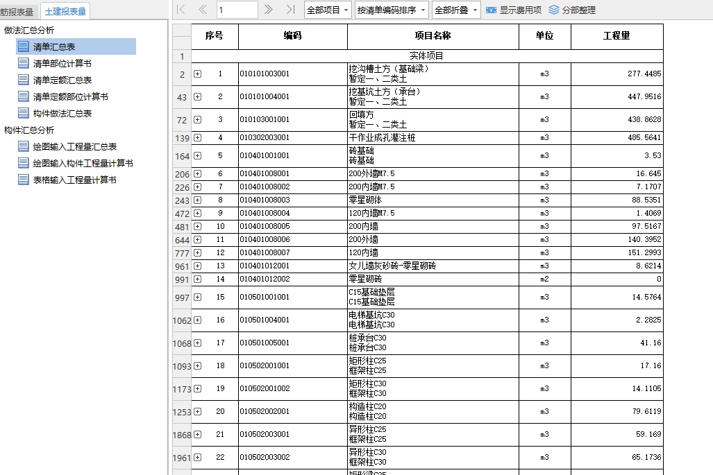The height and width of the screenshot is (475, 713).
Task: Expand row 010401008006 200外墙
Action: click(197, 239)
